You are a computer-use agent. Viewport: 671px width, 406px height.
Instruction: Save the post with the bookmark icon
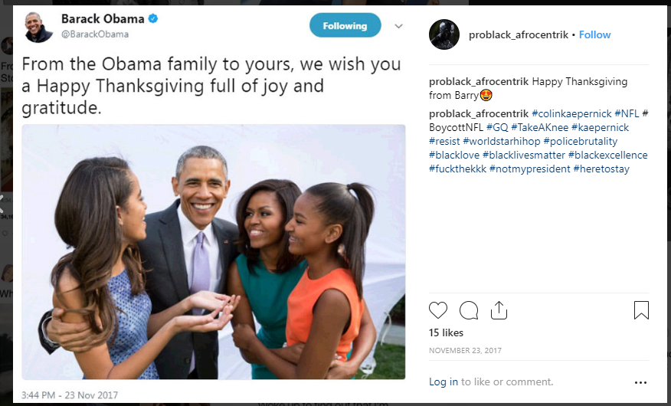(641, 310)
